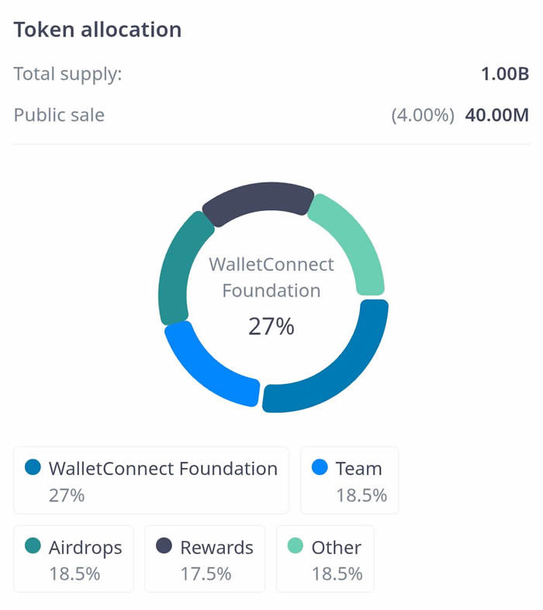Click the 27% value in chart center
The height and width of the screenshot is (610, 543).
click(x=271, y=326)
